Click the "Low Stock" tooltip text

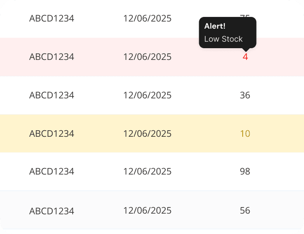pyautogui.click(x=223, y=39)
